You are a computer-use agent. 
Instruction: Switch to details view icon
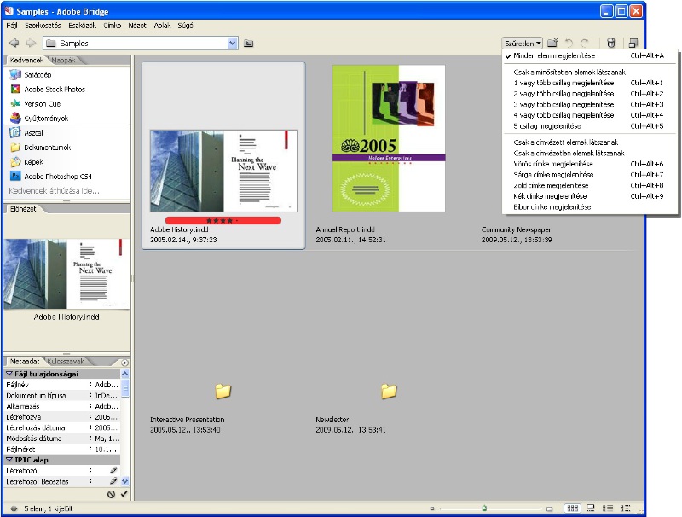(608, 508)
